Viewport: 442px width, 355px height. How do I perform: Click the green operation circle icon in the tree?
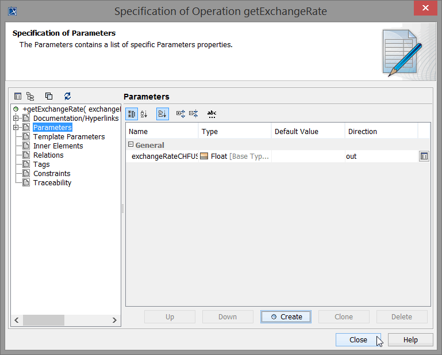(x=16, y=109)
